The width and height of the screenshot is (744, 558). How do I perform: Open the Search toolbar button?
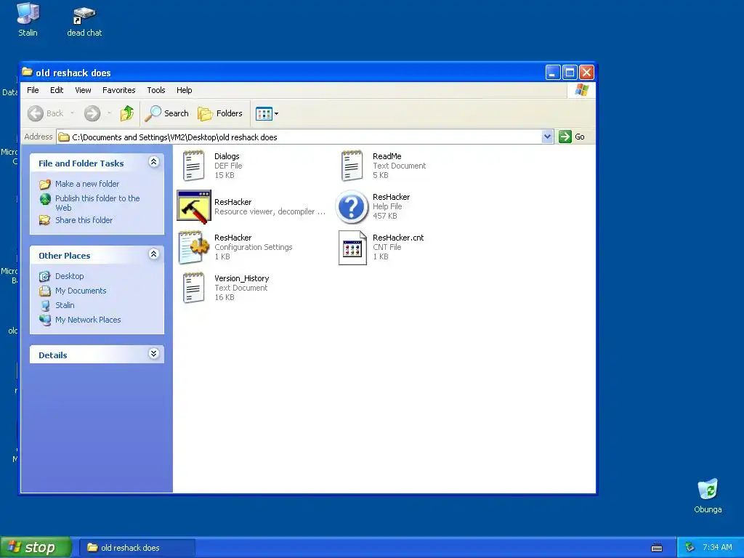(x=167, y=113)
